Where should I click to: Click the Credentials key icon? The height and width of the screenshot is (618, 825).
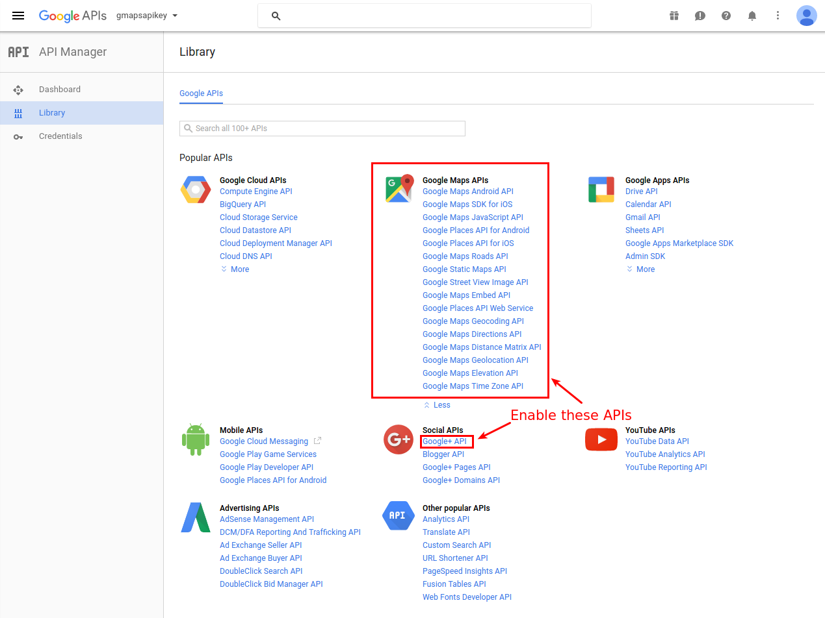point(18,136)
